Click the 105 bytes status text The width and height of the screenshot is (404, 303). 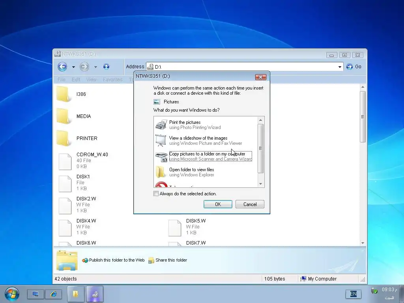(x=275, y=279)
